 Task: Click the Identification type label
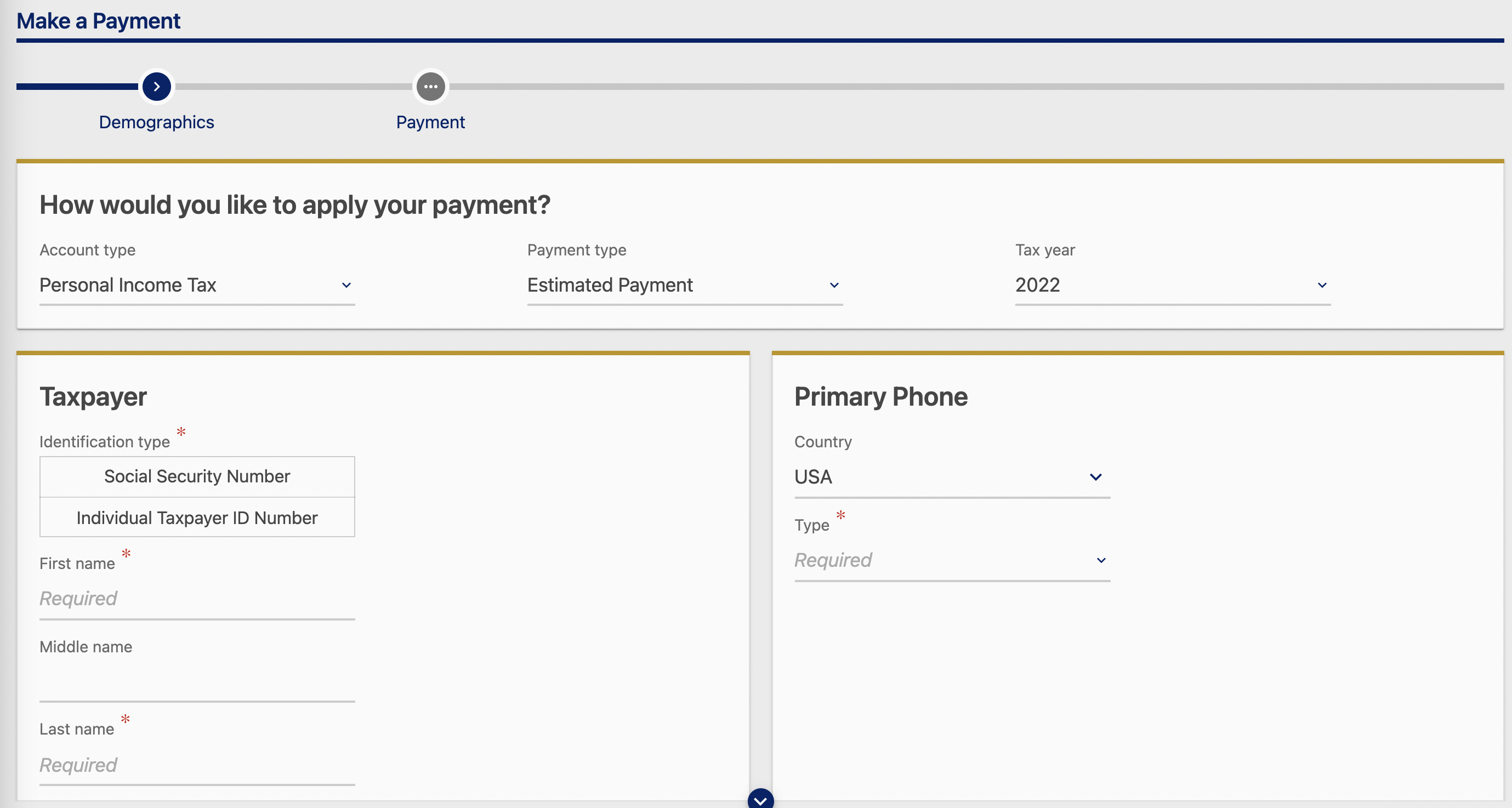pyautogui.click(x=105, y=442)
